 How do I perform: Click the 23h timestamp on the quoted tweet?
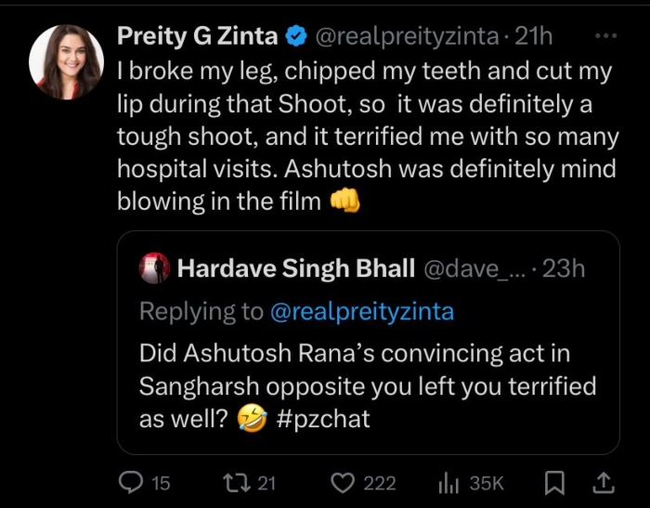[x=564, y=268]
